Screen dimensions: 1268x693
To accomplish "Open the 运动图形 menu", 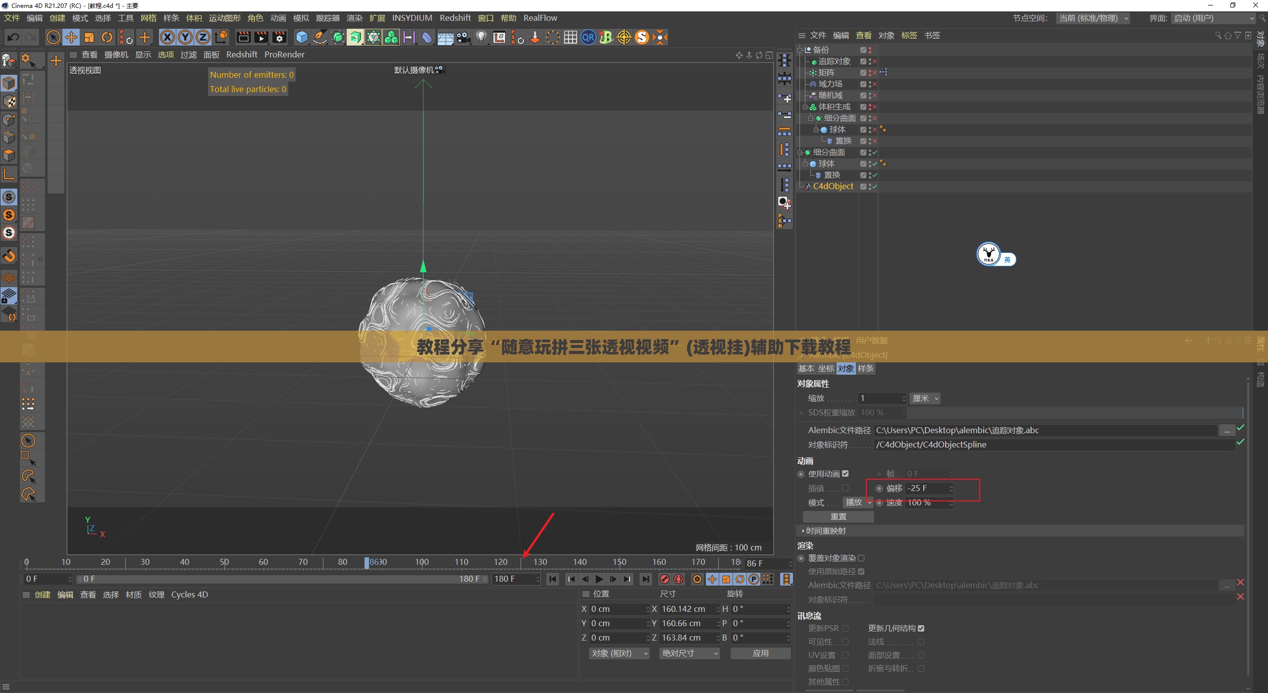I will [x=225, y=18].
